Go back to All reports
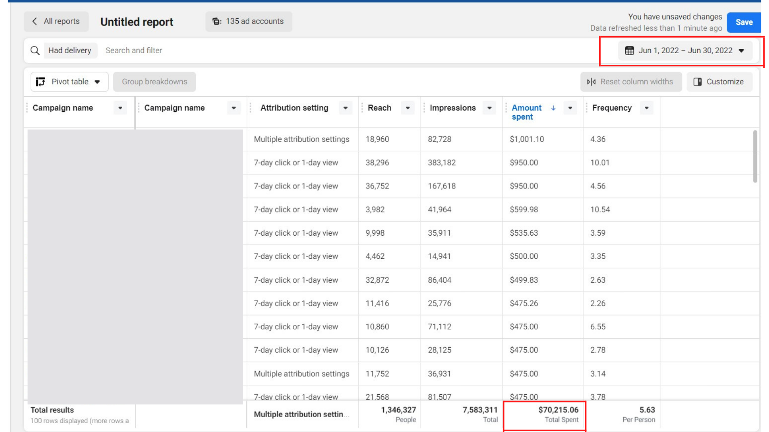Screen dimensions: 769x432 (x=56, y=21)
